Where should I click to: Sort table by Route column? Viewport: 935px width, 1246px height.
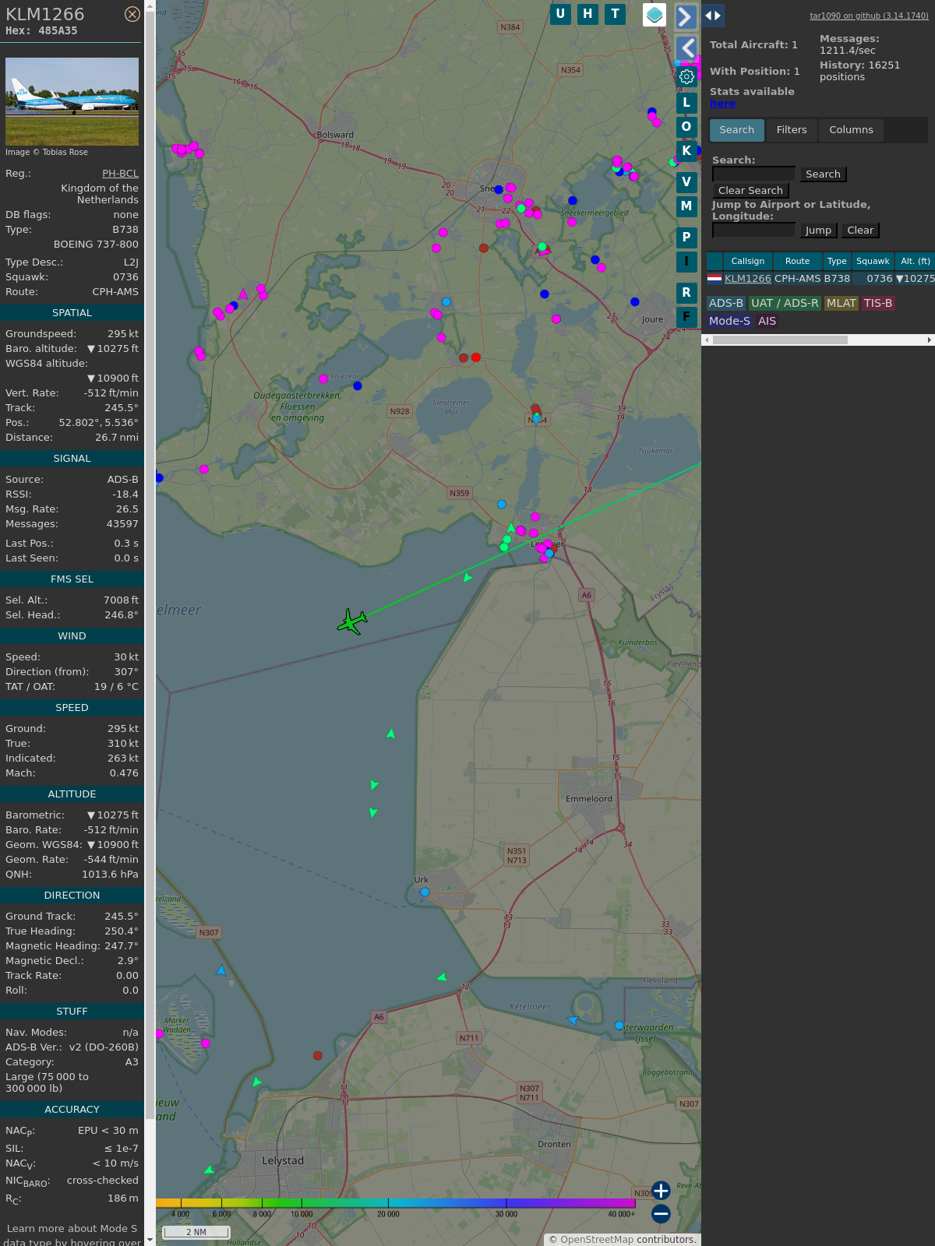[798, 262]
